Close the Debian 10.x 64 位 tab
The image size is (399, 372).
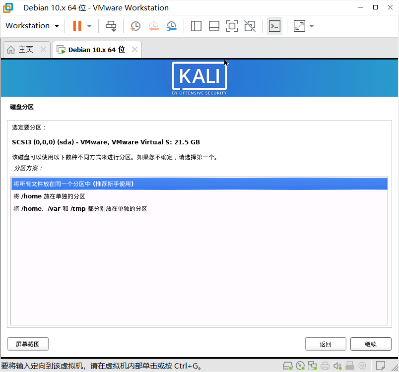[134, 49]
